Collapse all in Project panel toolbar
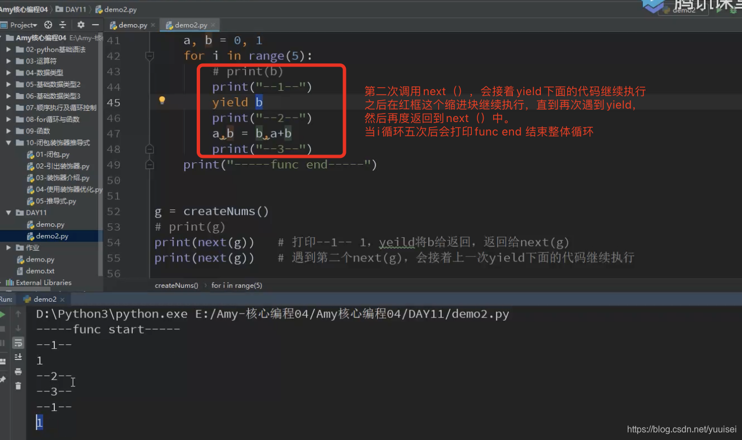Viewport: 742px width, 440px height. [63, 25]
